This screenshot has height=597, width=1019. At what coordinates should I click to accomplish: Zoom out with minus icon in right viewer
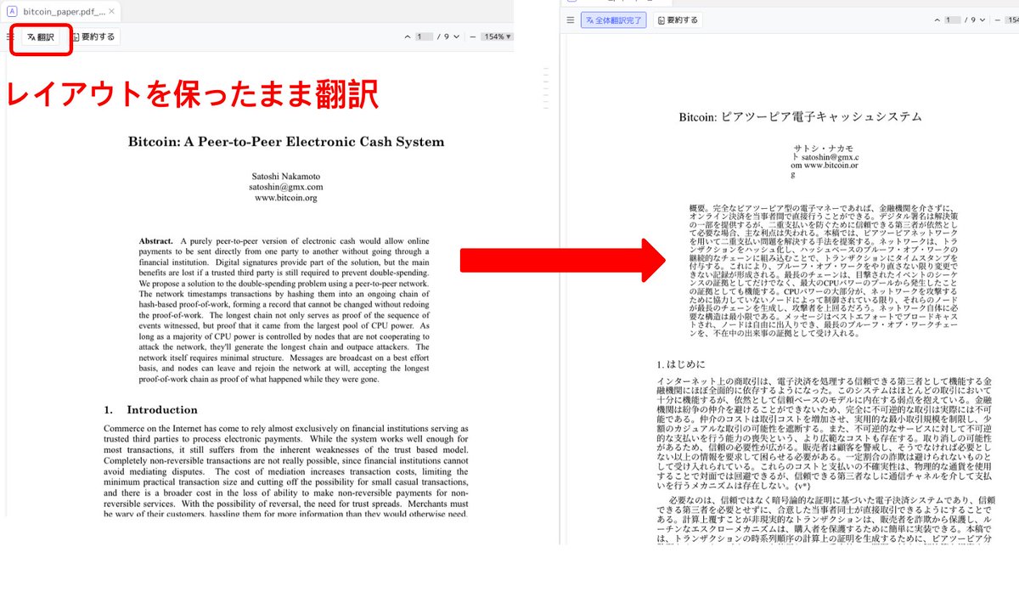[999, 20]
